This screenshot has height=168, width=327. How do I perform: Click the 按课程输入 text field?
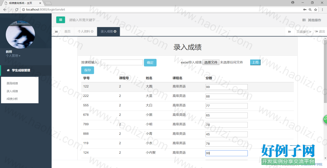click(122, 62)
